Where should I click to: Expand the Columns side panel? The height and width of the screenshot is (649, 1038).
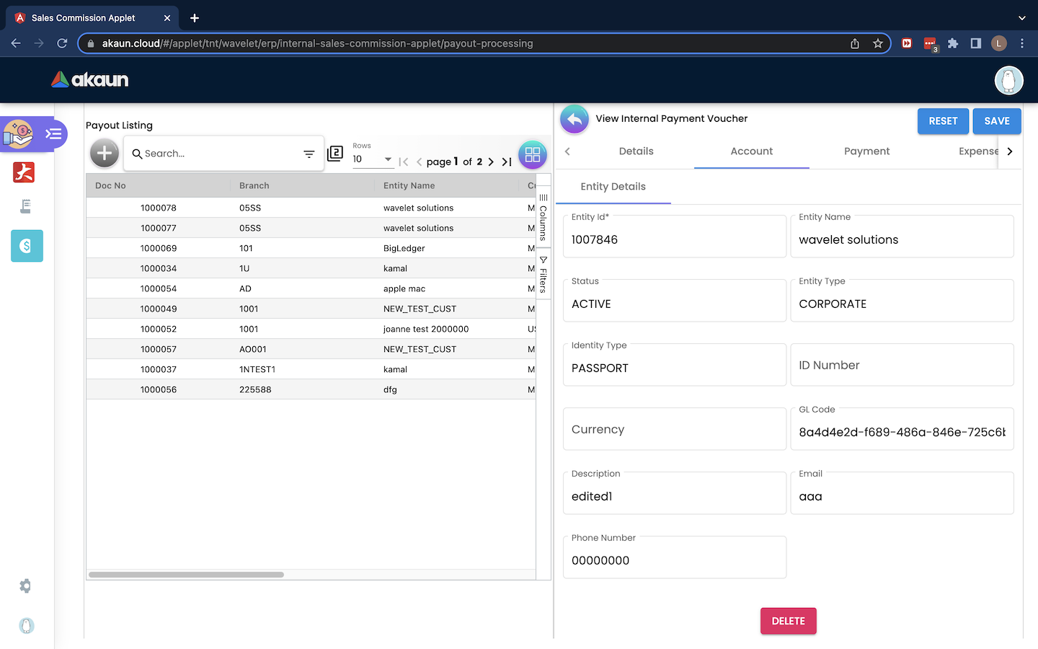pyautogui.click(x=544, y=217)
